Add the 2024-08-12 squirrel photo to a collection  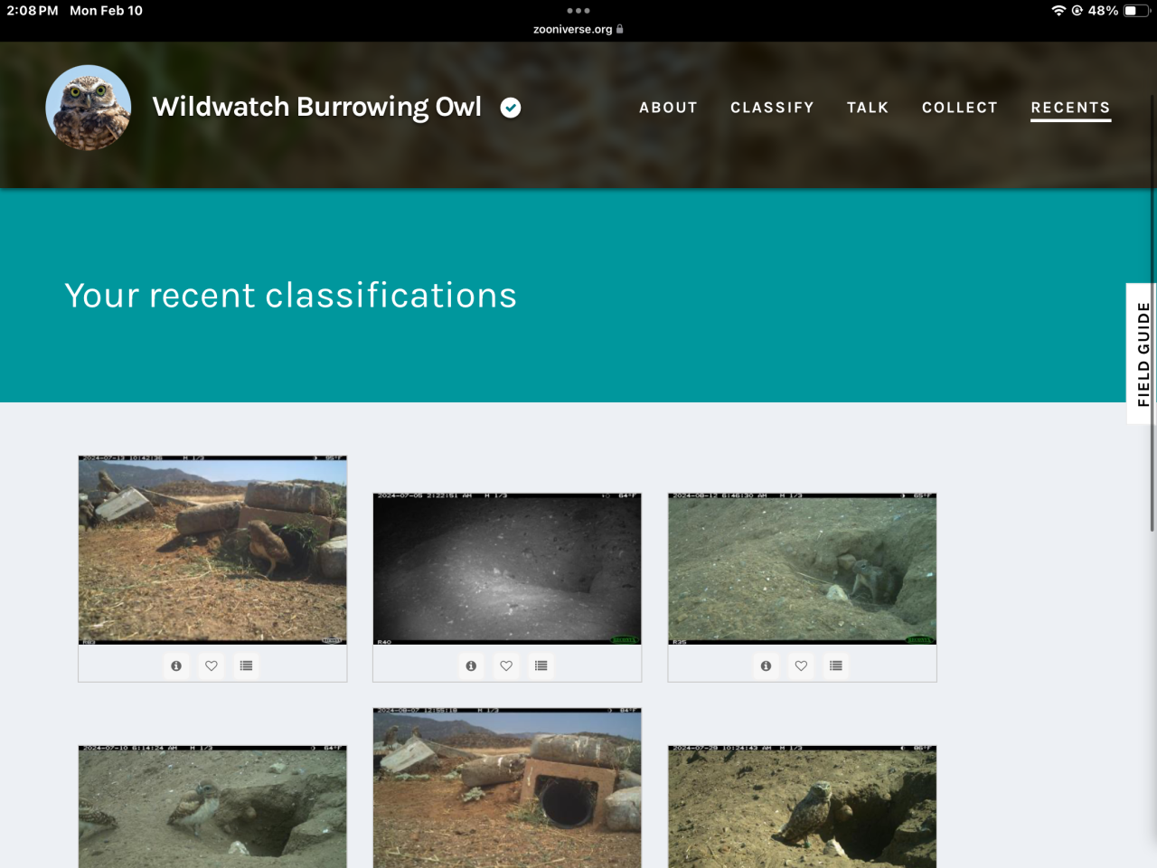[x=835, y=665]
